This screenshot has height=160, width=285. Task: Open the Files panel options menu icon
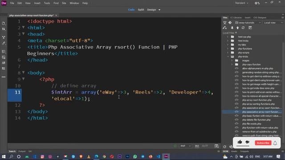coord(283,18)
